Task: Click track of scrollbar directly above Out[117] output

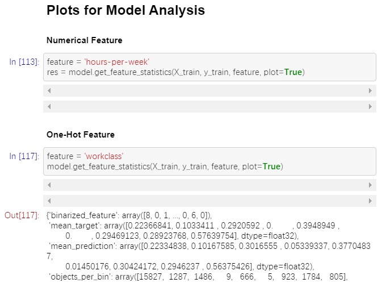Action: 209,201
